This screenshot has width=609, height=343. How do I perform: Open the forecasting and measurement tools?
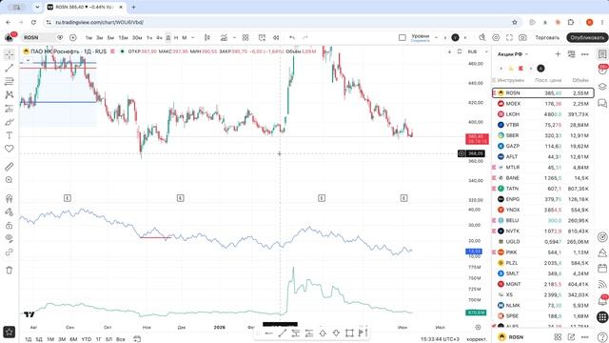(x=9, y=109)
